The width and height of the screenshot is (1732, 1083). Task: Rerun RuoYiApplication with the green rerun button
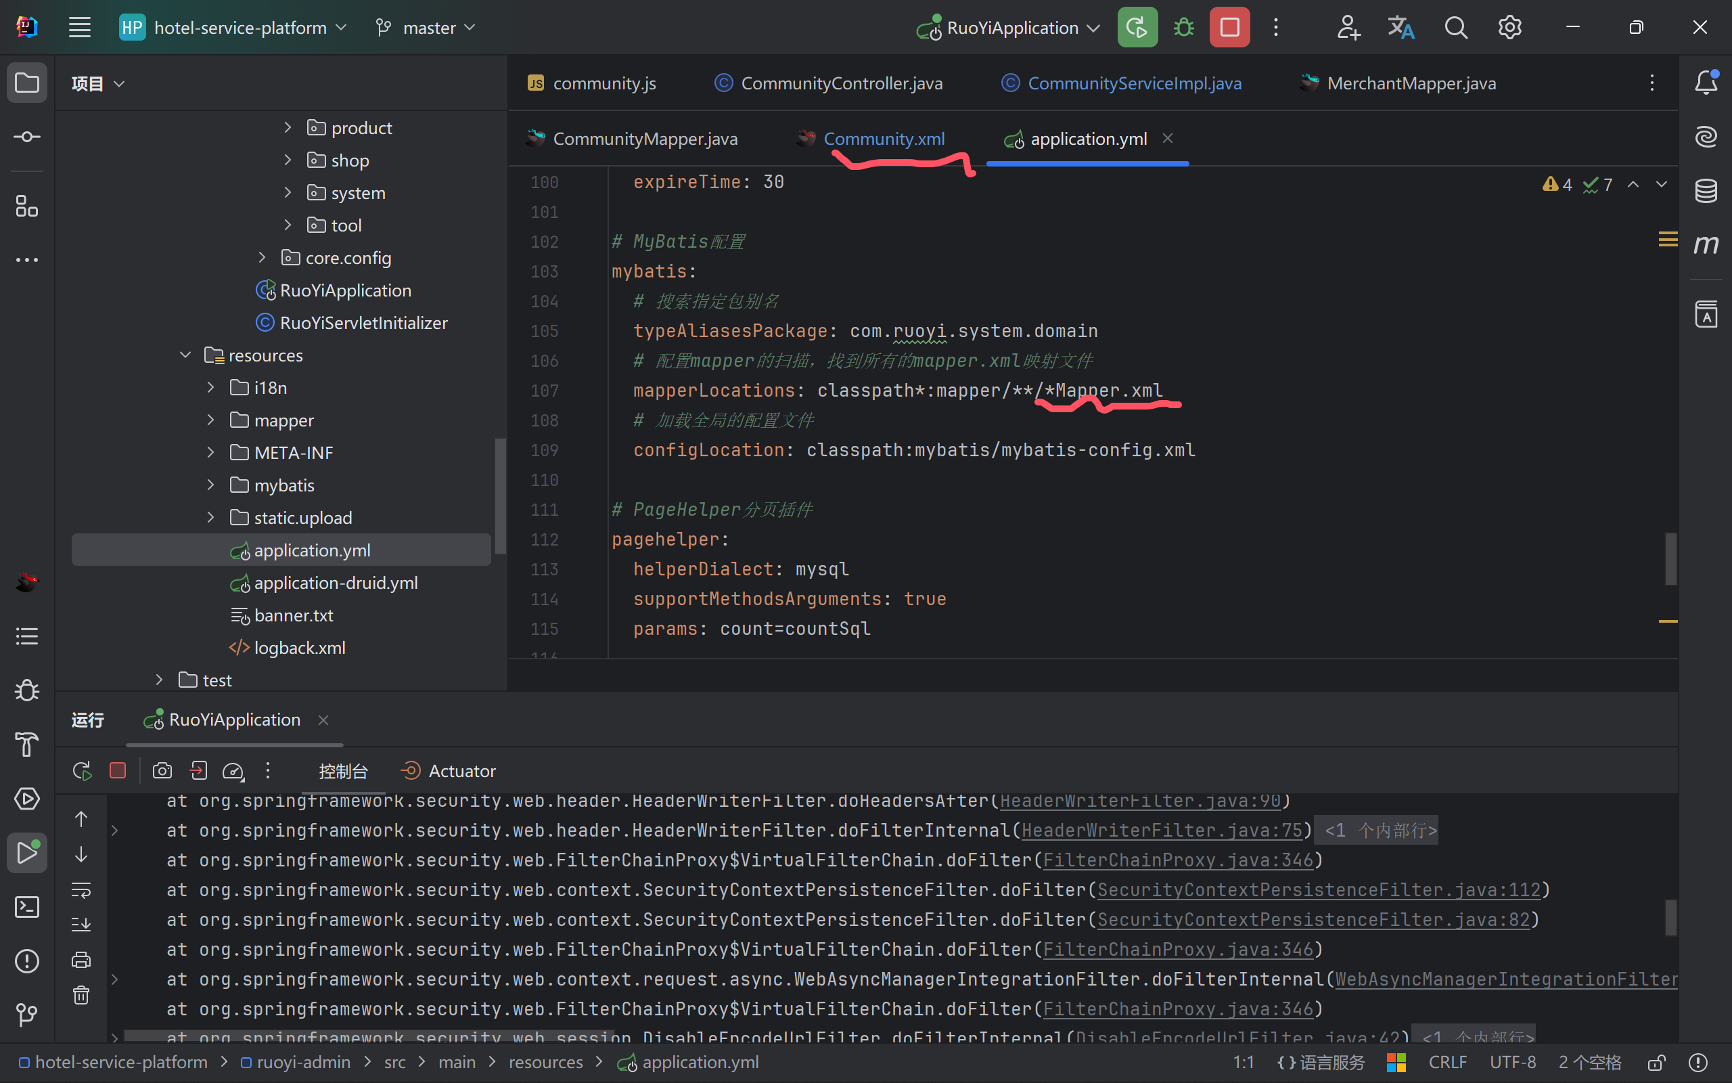[x=1137, y=28]
